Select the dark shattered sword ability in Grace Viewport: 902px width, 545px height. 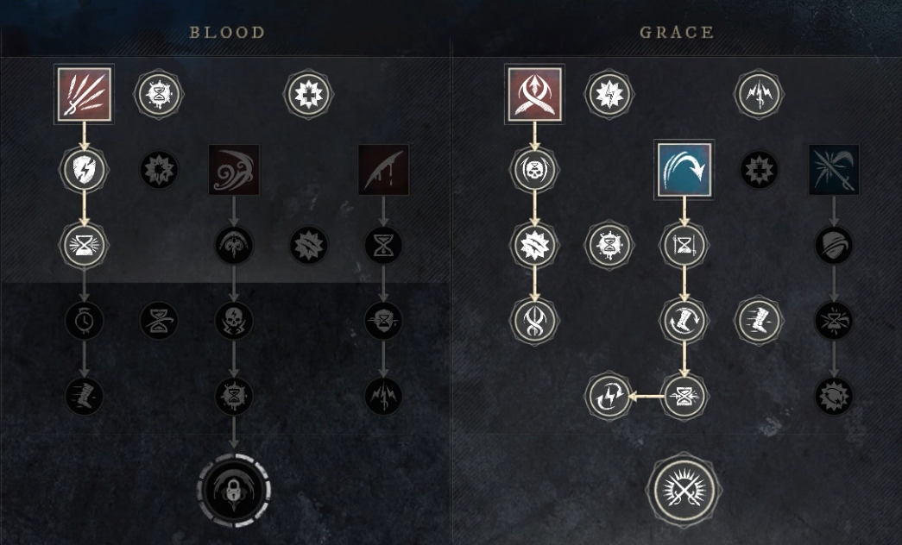tap(834, 170)
